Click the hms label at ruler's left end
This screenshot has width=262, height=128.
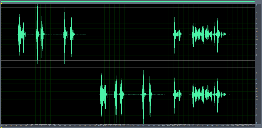pos(2,126)
